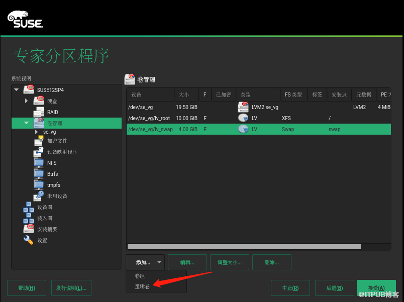Sort by the FS Type (FS 类型) column header
This screenshot has width=404, height=302.
(293, 94)
